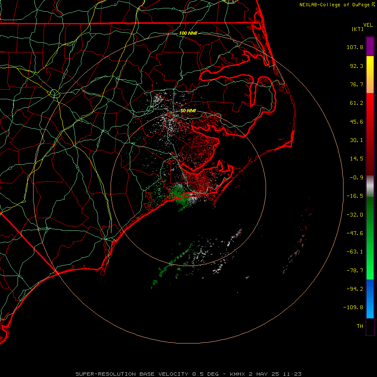
Task: Pick the red segment of the color bar
Action: (x=370, y=134)
